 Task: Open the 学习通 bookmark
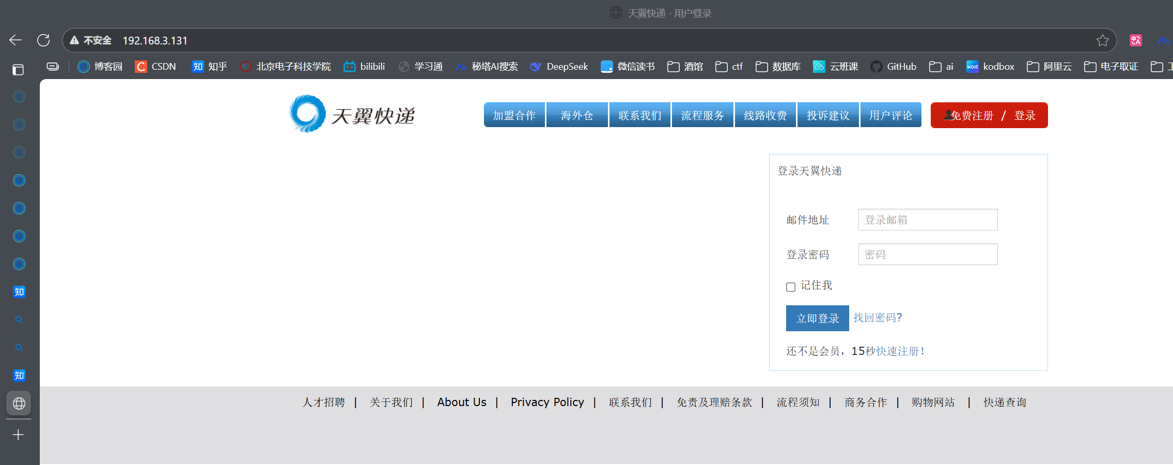coord(420,67)
